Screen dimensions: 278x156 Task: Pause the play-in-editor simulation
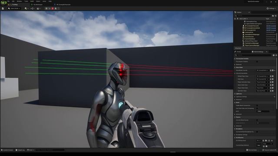tap(46, 9)
